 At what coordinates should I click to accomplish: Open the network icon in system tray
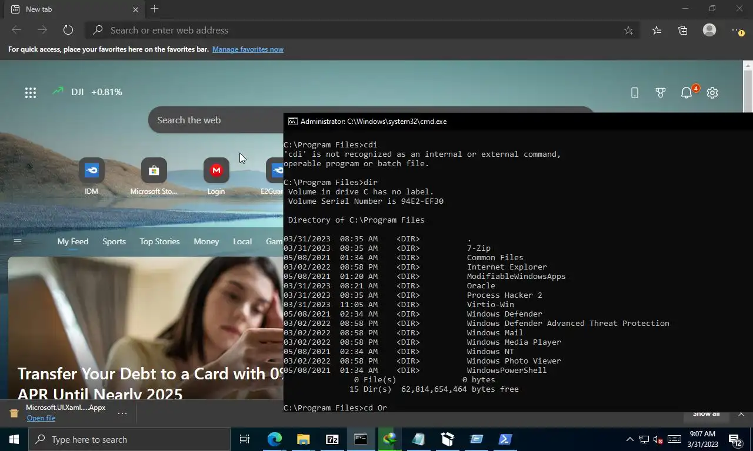coord(644,439)
